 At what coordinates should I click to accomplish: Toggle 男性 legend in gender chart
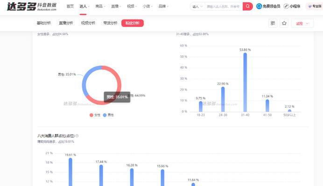[108, 115]
